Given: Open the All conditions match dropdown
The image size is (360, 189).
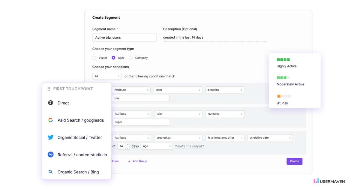Looking at the screenshot, I should point(107,76).
